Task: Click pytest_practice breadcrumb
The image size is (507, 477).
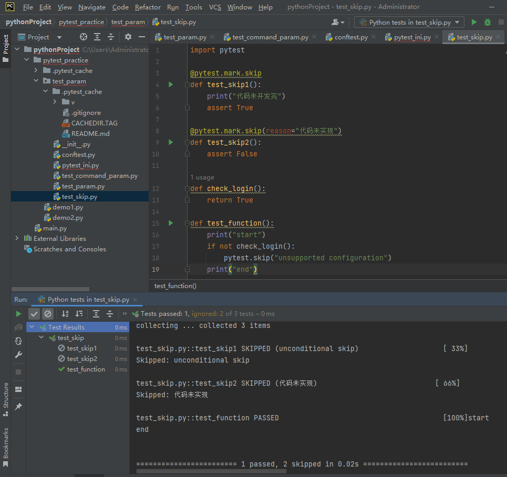Action: (x=81, y=22)
